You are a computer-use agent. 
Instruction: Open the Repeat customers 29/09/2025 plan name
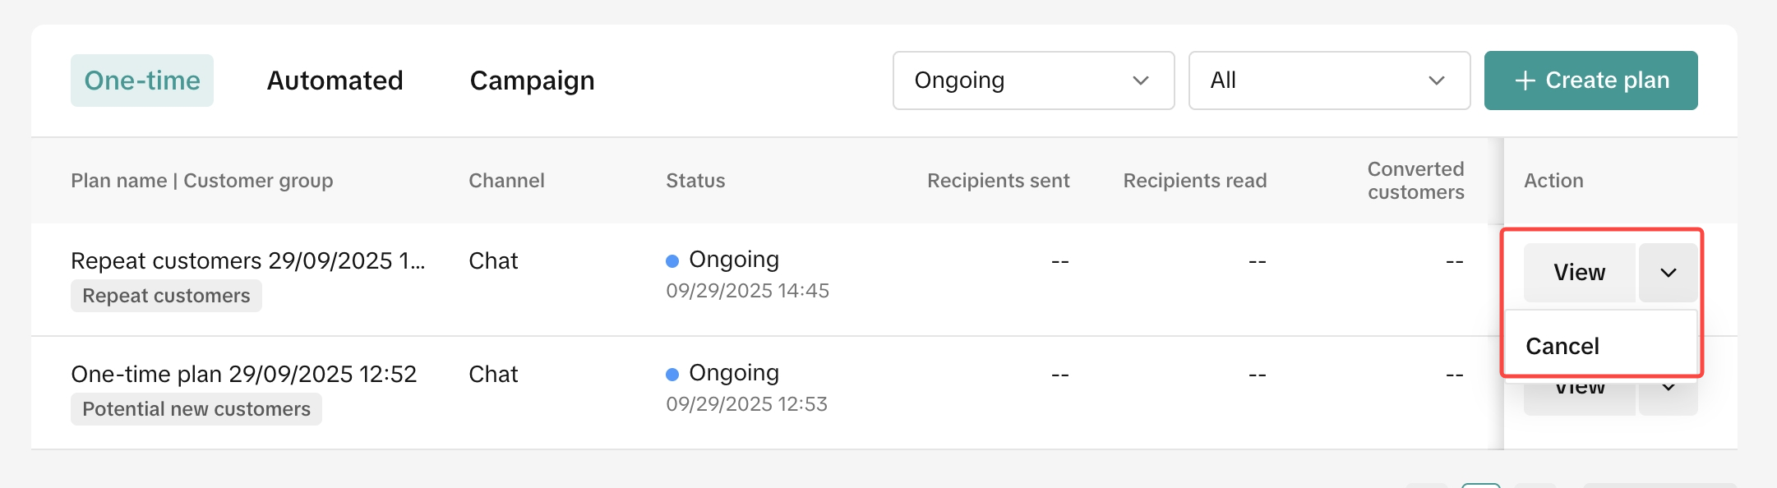(247, 260)
